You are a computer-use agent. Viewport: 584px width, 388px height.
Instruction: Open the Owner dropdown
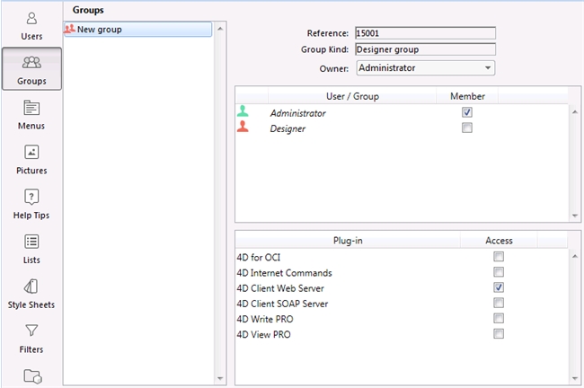point(425,67)
